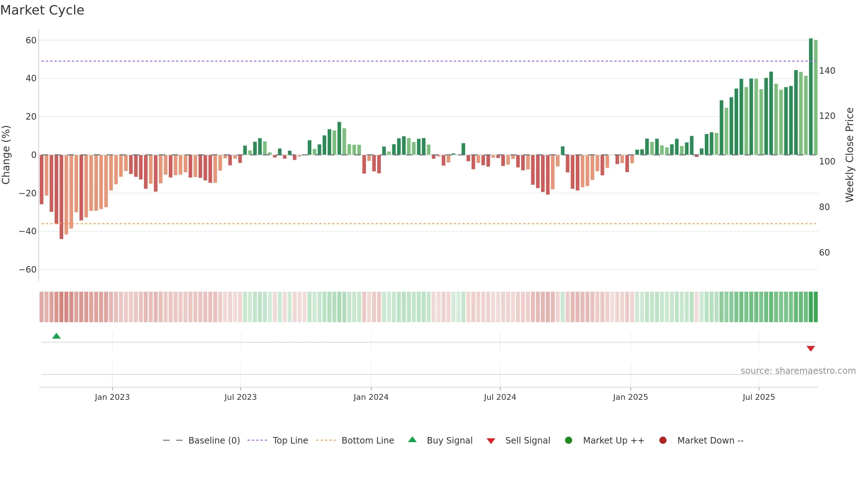Click the Jul 2023 axis label
Viewport: 868px width, 488px height.
click(241, 397)
